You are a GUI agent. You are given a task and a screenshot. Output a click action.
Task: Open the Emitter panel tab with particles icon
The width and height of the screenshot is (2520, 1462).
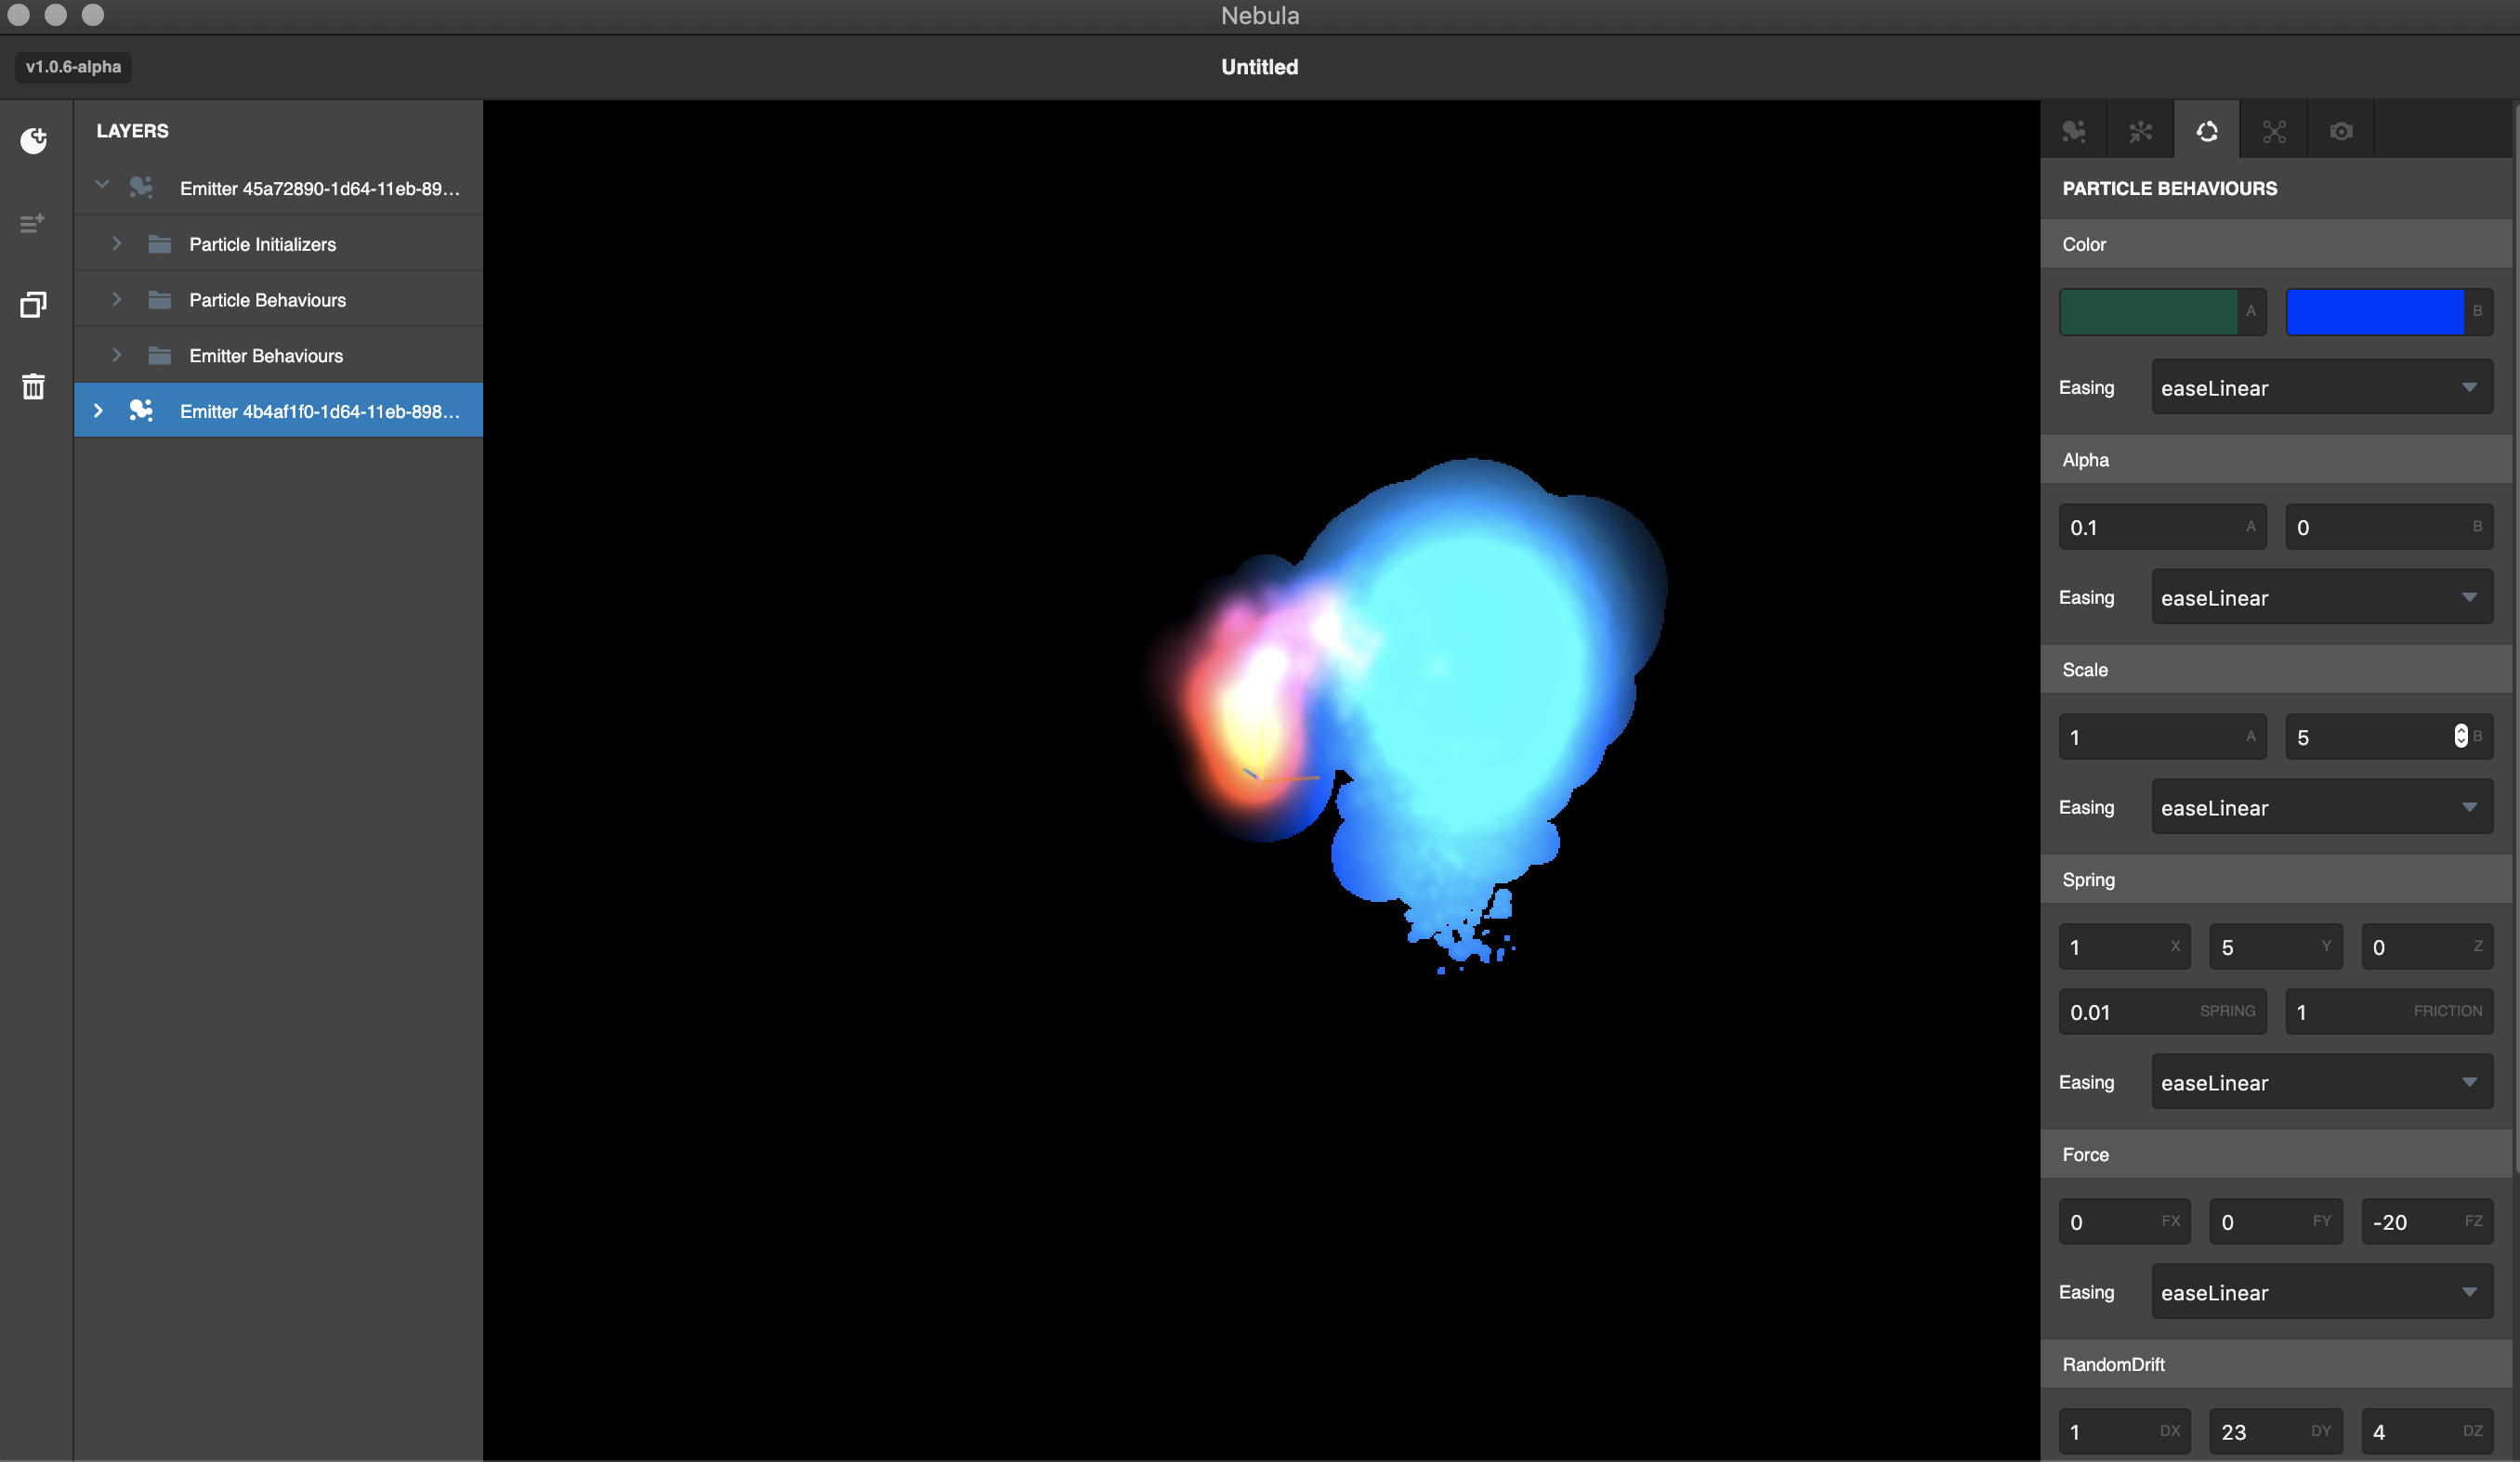click(x=2073, y=130)
